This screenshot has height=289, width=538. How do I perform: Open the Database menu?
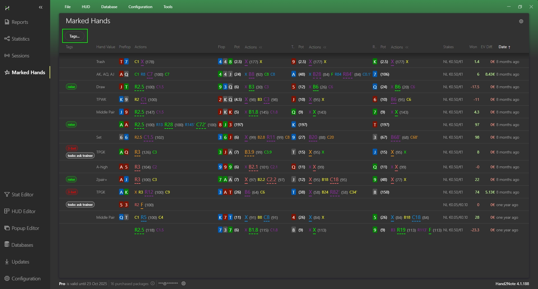click(x=109, y=7)
